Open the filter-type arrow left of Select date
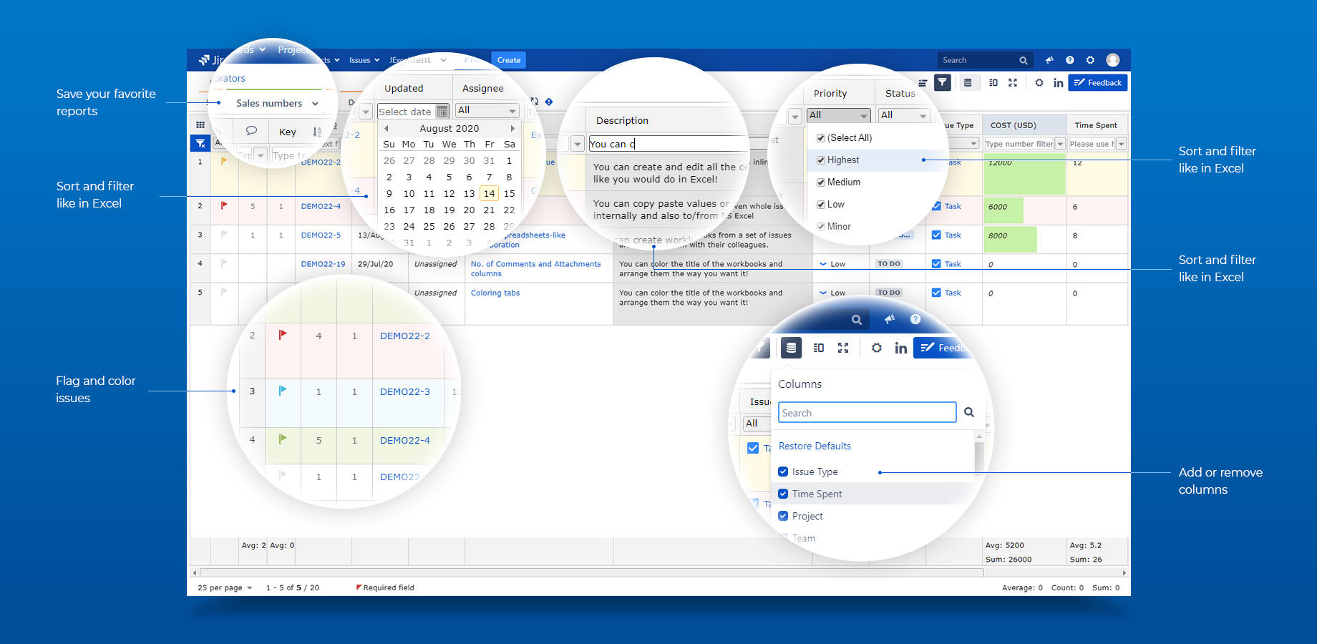1317x644 pixels. point(366,112)
